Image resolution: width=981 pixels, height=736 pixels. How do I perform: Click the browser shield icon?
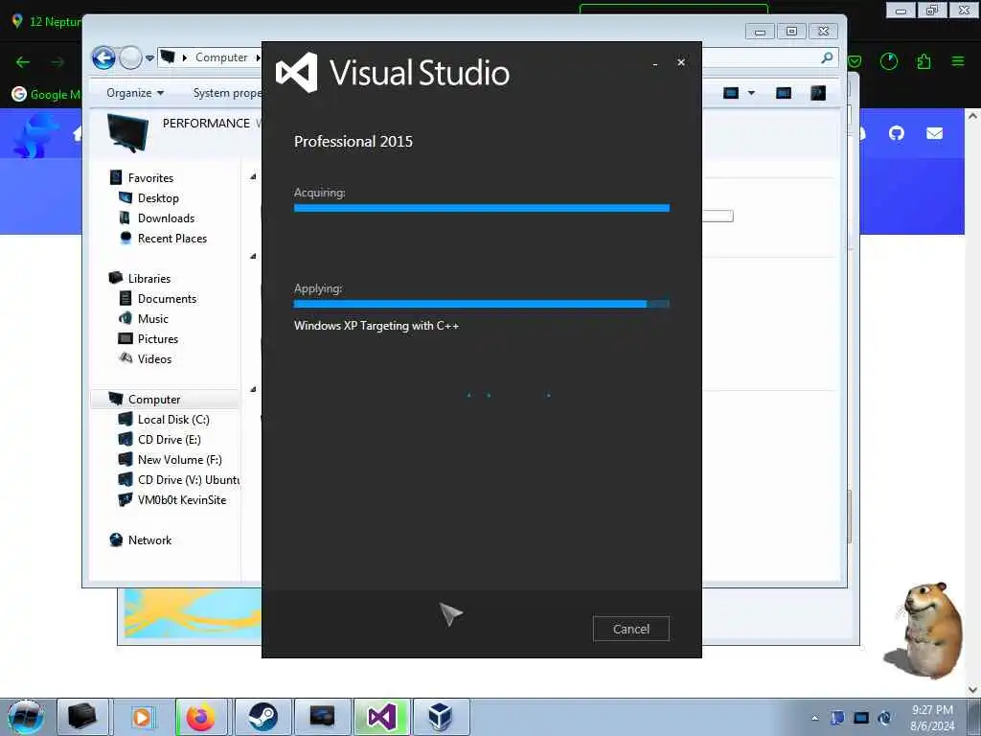pyautogui.click(x=855, y=61)
